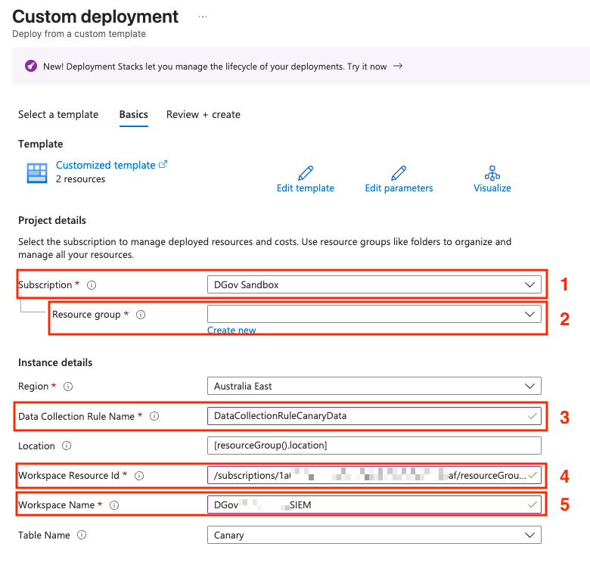Click Create new resource group link
Image resolution: width=590 pixels, height=562 pixels.
click(231, 331)
